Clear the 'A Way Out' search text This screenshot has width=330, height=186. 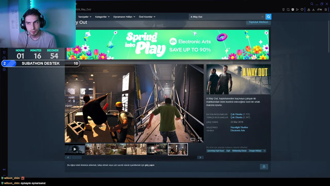click(x=262, y=17)
